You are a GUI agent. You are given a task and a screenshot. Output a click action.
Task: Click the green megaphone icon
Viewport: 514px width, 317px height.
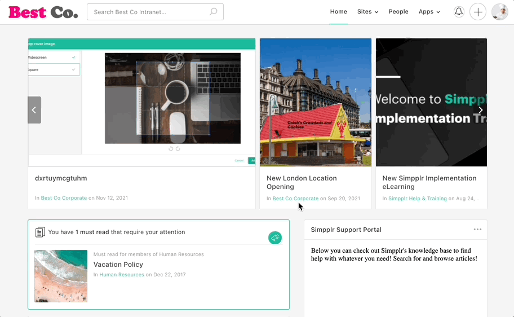(x=274, y=237)
